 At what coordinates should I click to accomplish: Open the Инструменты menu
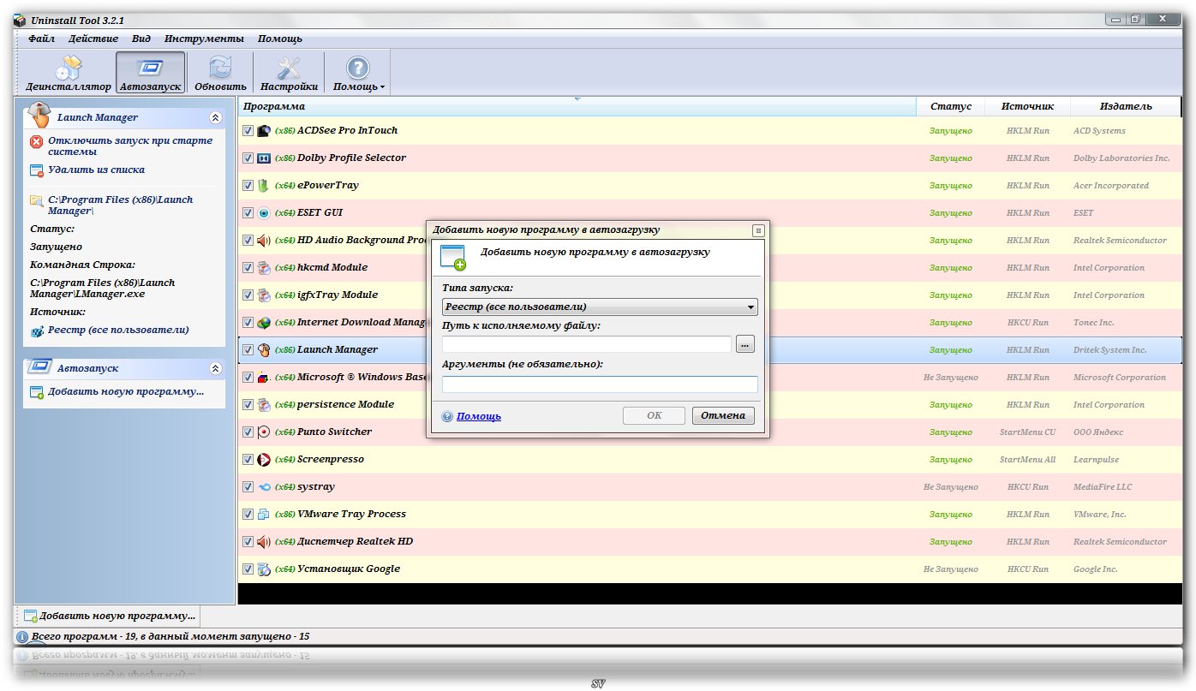(x=204, y=39)
